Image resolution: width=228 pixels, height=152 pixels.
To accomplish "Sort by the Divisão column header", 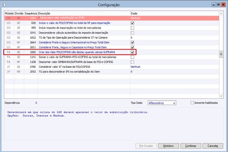I will (x=19, y=13).
